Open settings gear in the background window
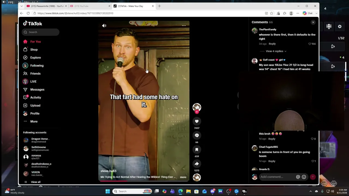 tap(340, 26)
